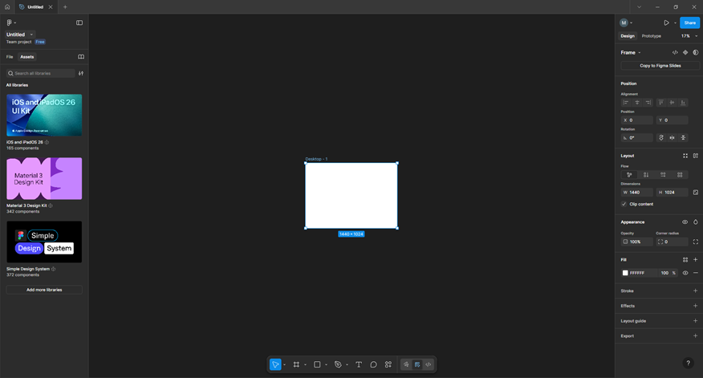Select the Frame tool in the bottom toolbar
Screen dimensions: 703x378
[x=296, y=364]
